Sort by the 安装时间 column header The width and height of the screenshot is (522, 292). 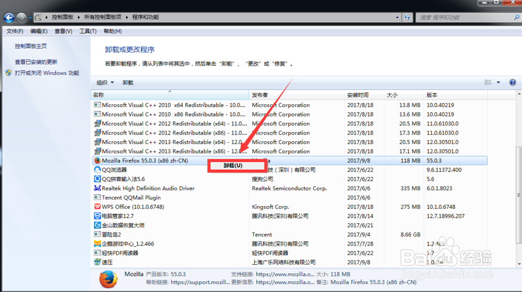point(364,95)
